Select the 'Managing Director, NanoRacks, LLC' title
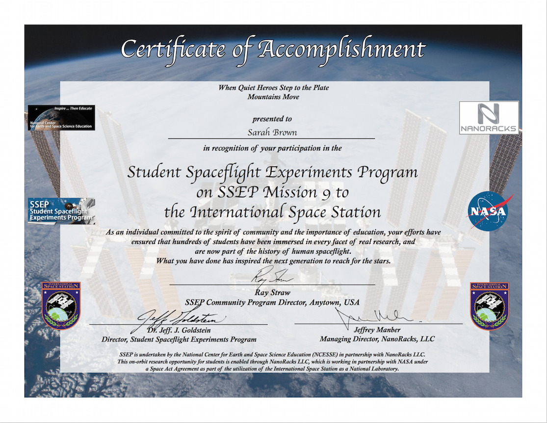547x423 pixels. tap(377, 339)
